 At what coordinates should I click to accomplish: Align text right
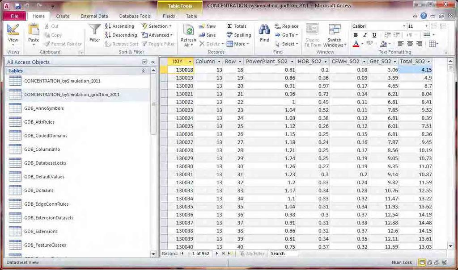coord(419,44)
